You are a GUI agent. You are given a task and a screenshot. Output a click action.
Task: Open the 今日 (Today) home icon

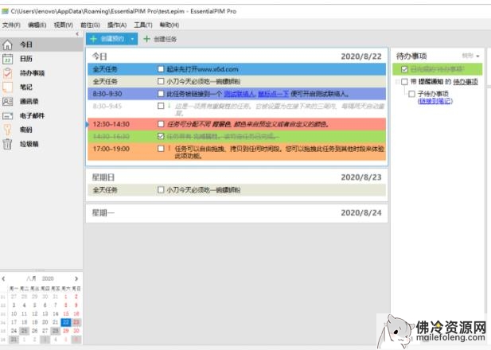(x=8, y=45)
